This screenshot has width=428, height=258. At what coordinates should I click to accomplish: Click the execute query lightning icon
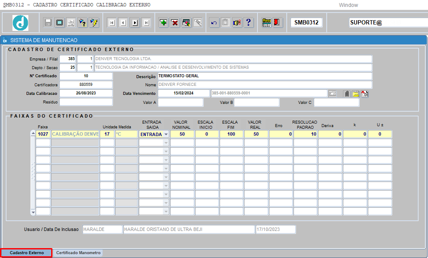tap(94, 23)
